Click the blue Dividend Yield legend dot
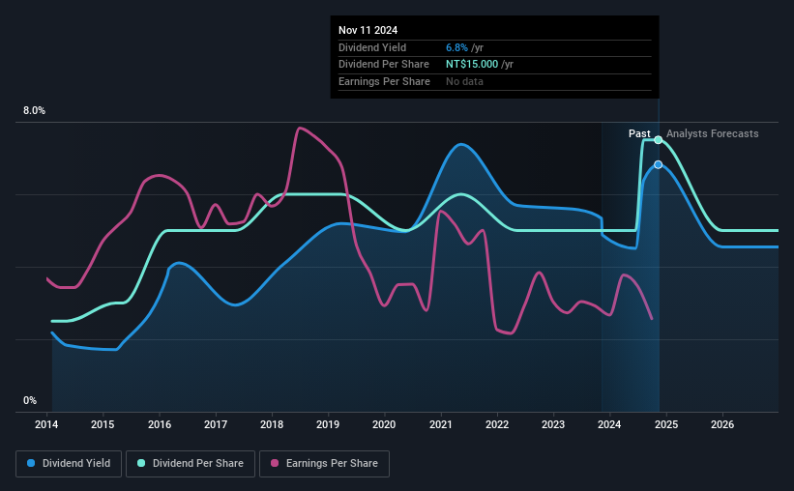 pos(31,463)
